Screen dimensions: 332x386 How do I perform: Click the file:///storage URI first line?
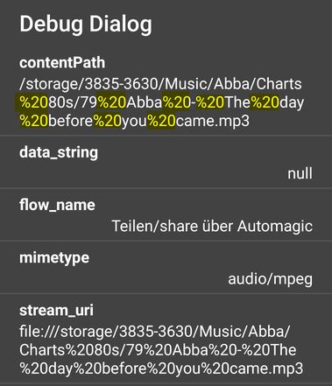point(155,332)
